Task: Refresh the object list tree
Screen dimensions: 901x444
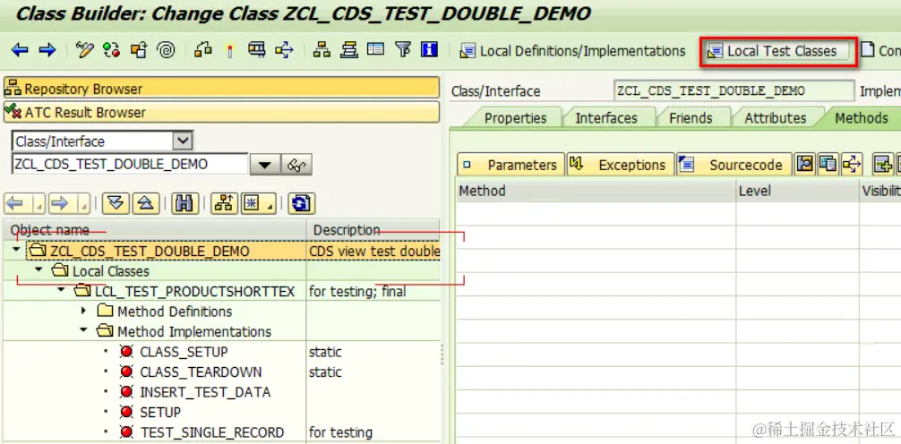Action: tap(302, 203)
